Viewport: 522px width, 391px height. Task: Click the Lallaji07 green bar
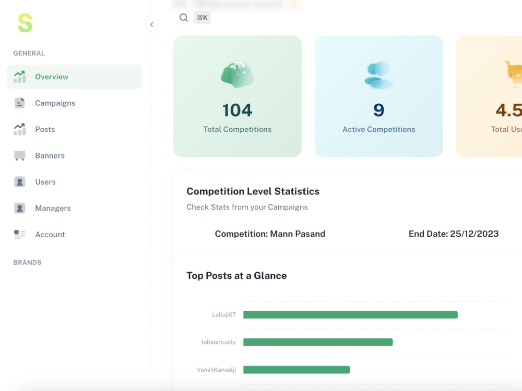coord(351,314)
